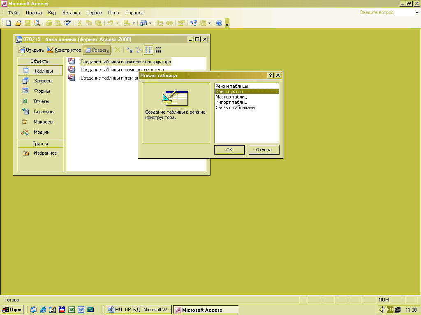
Task: Click the Office Links icon
Action: click(127, 23)
